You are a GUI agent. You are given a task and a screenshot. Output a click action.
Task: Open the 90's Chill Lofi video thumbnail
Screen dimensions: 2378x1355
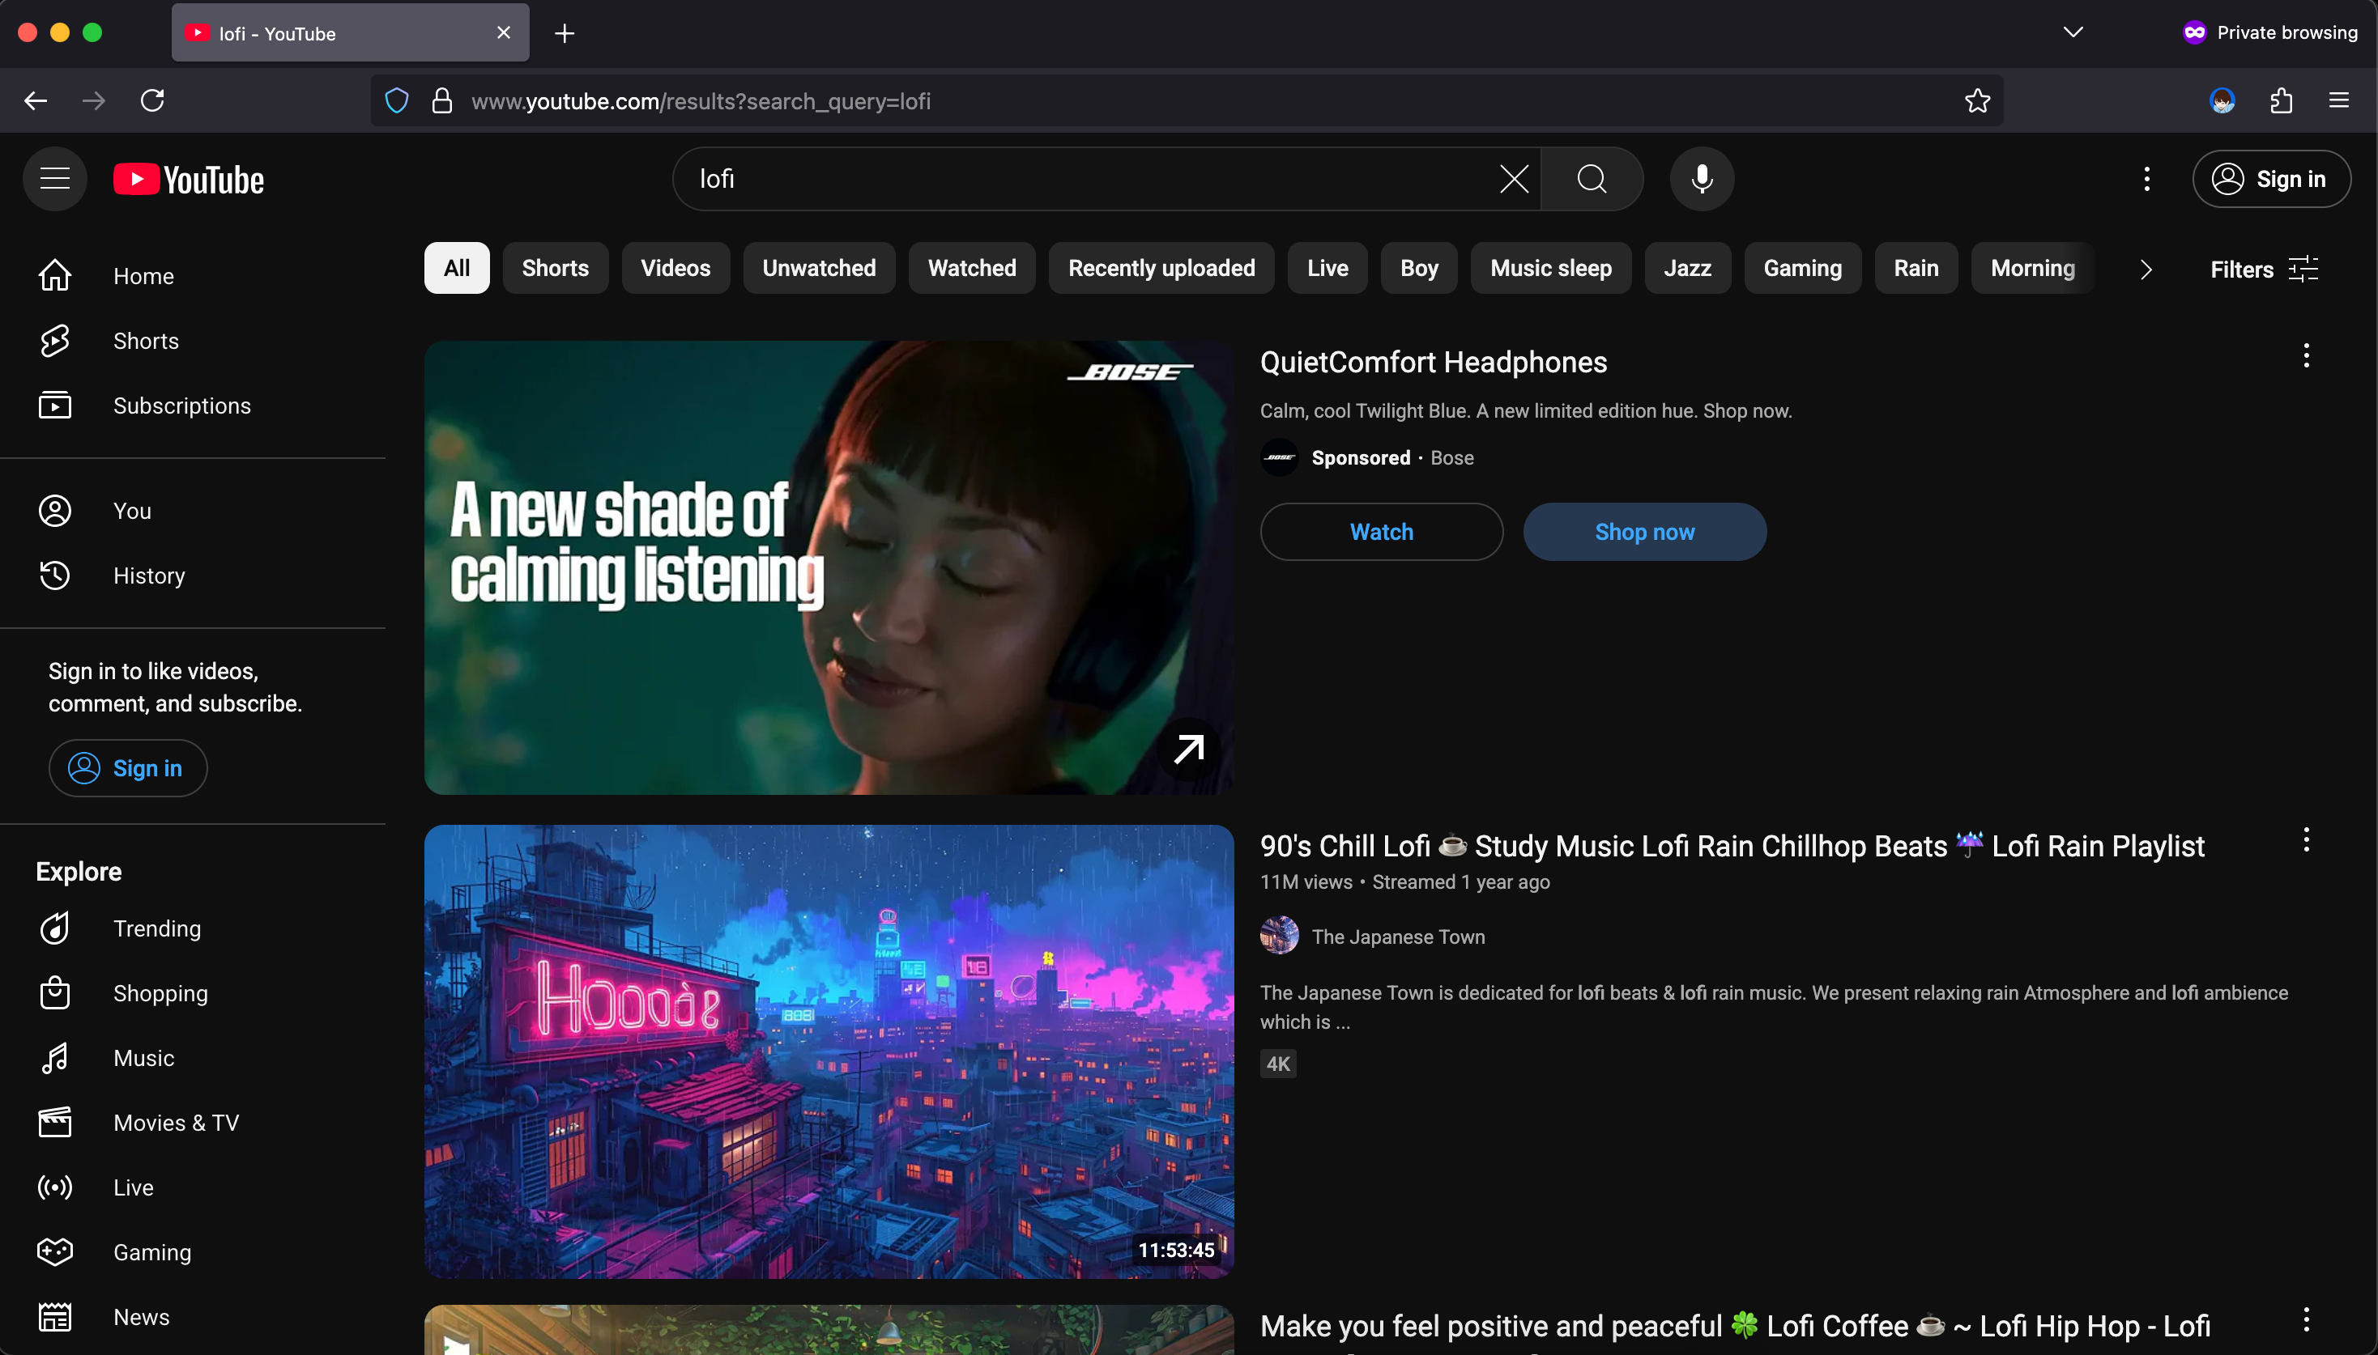[829, 1051]
